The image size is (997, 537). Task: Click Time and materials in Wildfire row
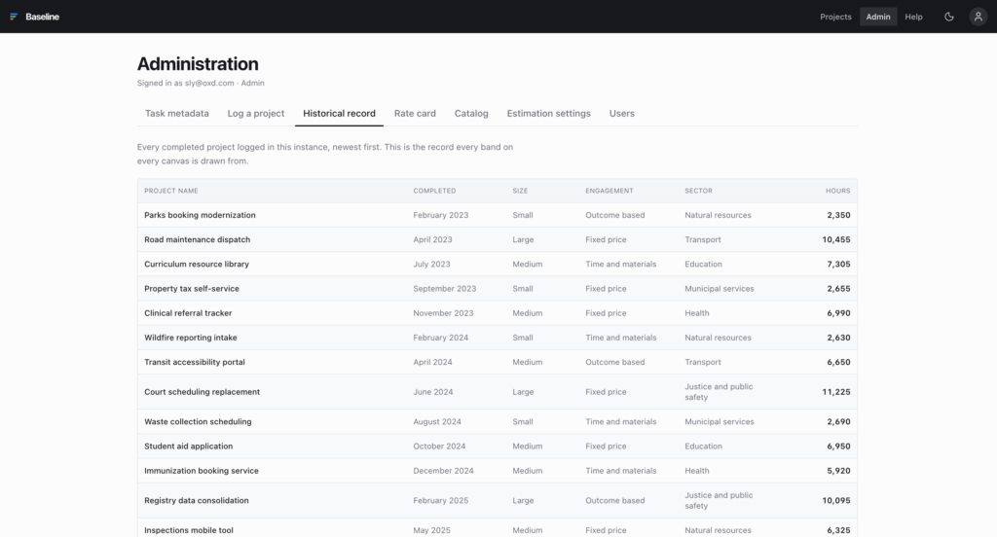tap(620, 338)
